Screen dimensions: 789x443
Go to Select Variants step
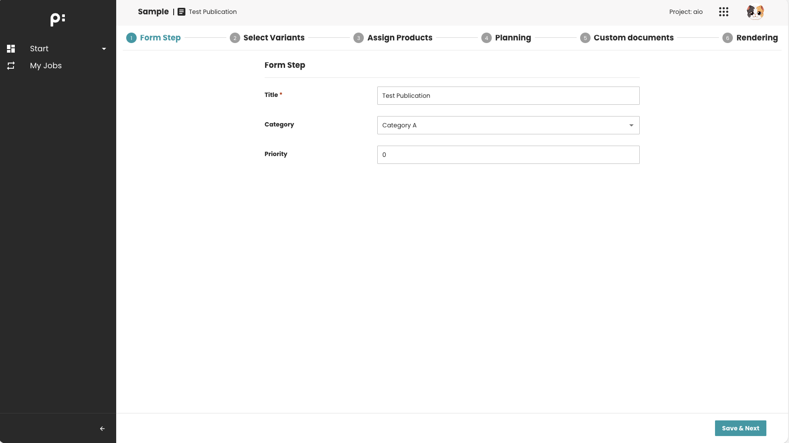(x=273, y=38)
